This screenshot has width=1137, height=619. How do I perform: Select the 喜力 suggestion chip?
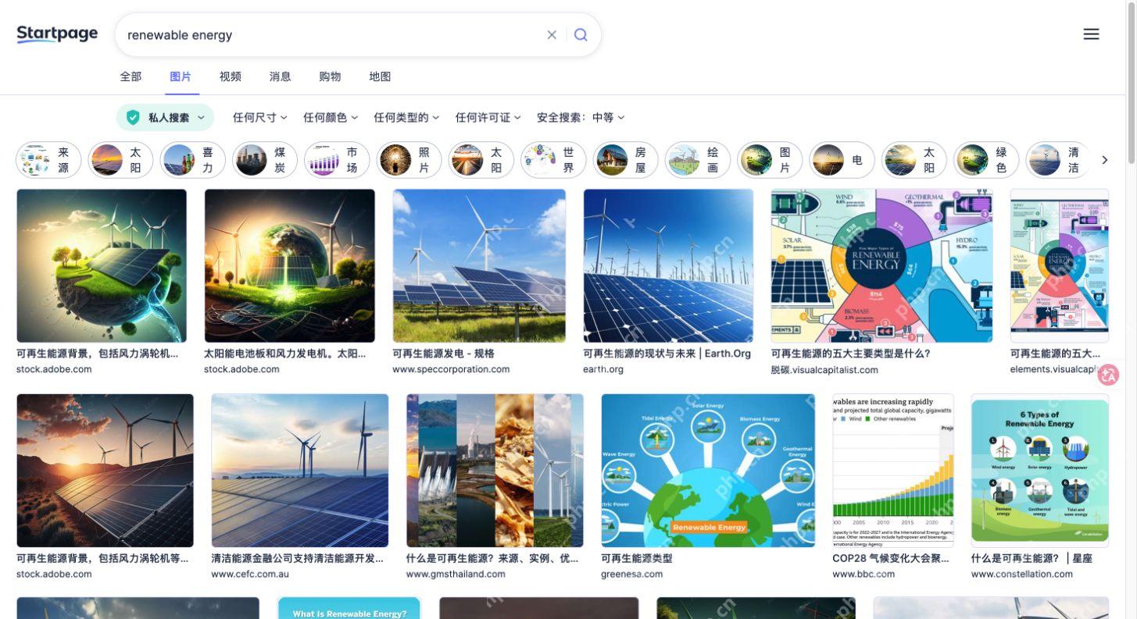(192, 160)
